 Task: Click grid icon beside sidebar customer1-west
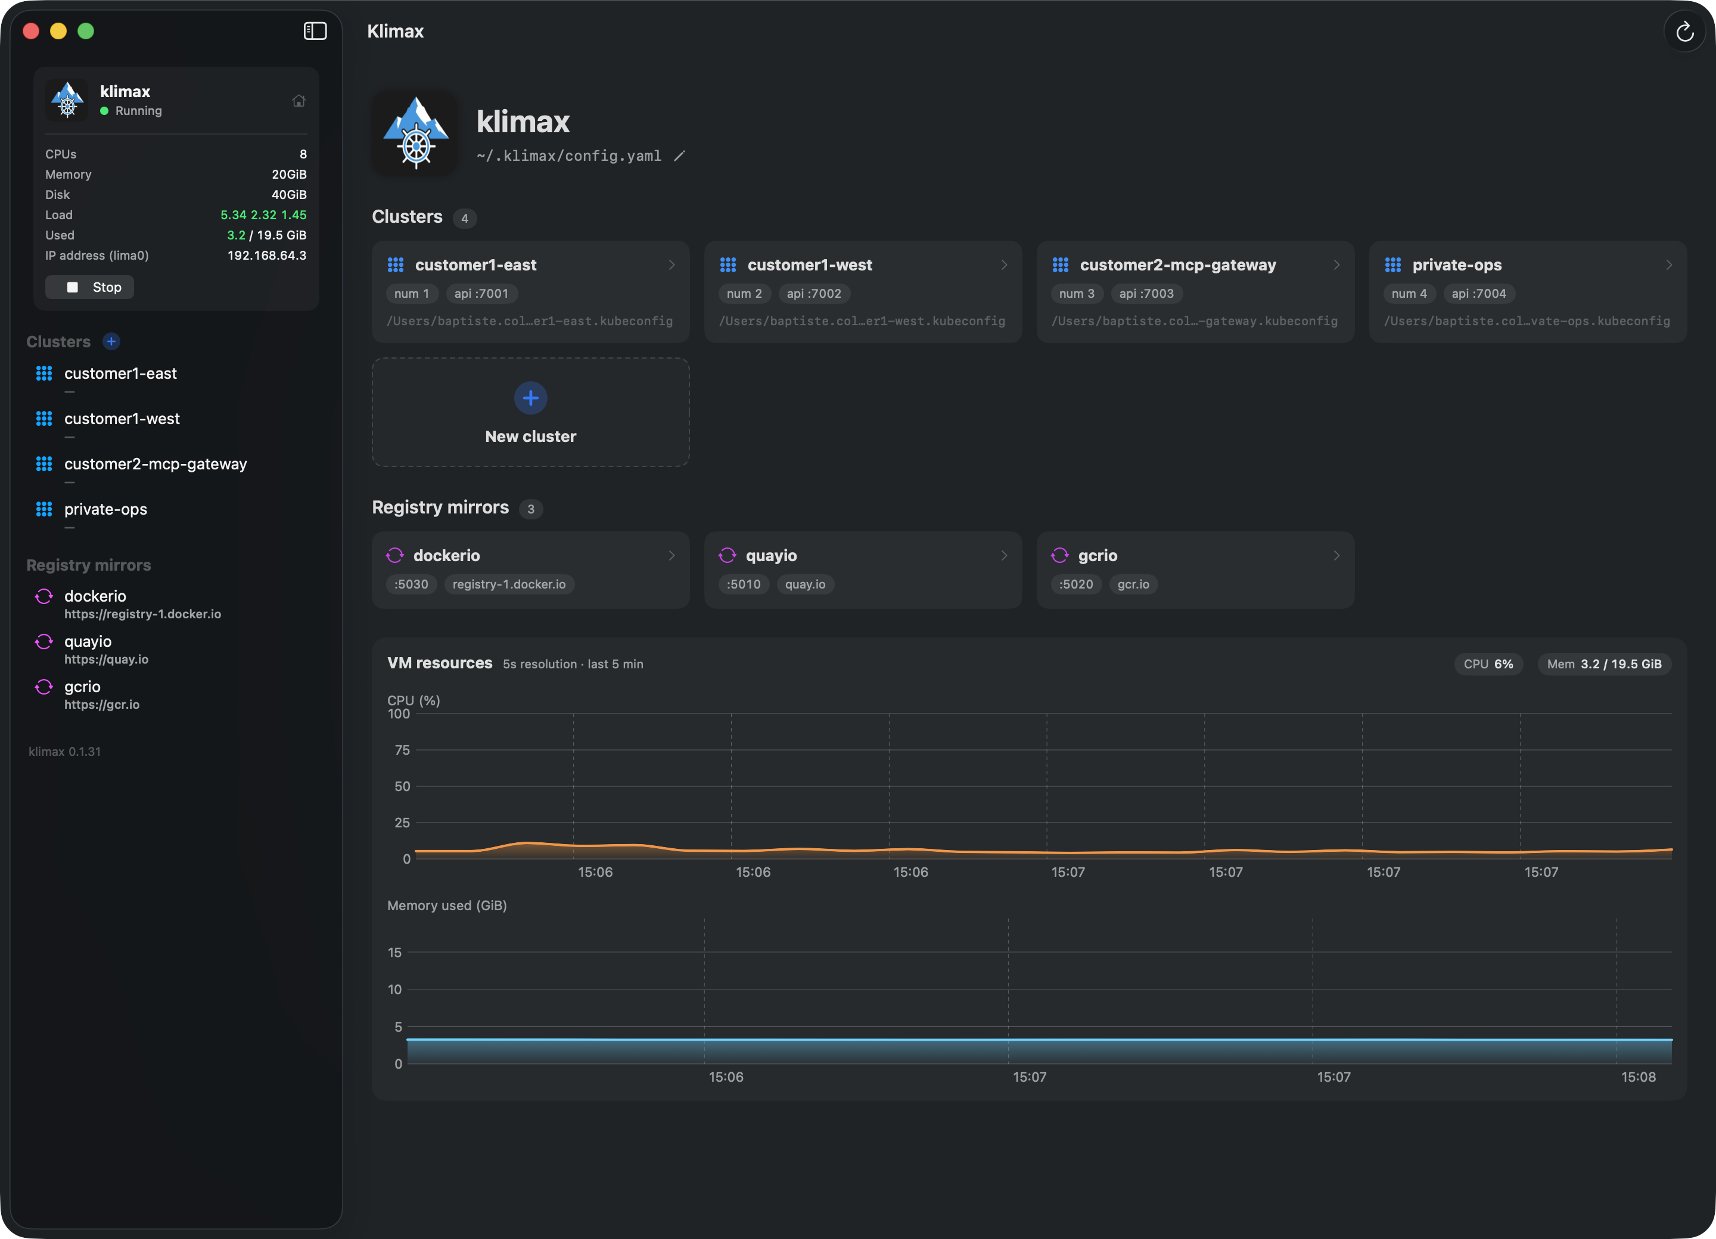click(x=44, y=419)
